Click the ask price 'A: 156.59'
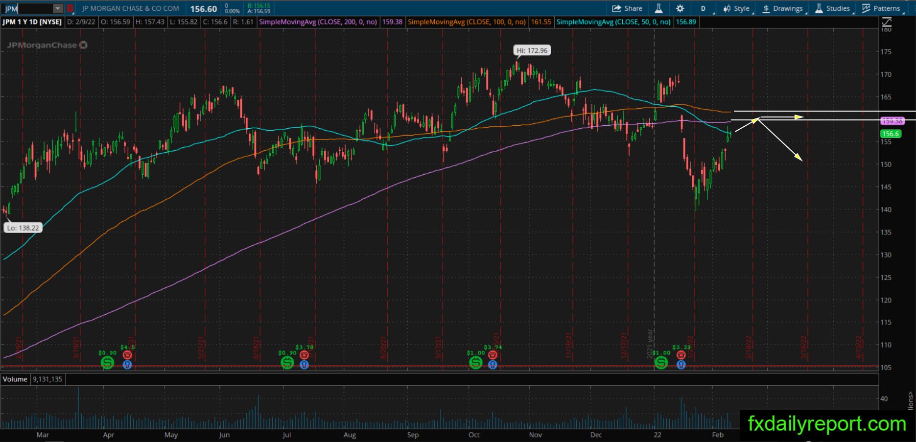Image resolution: width=916 pixels, height=442 pixels. [x=259, y=11]
